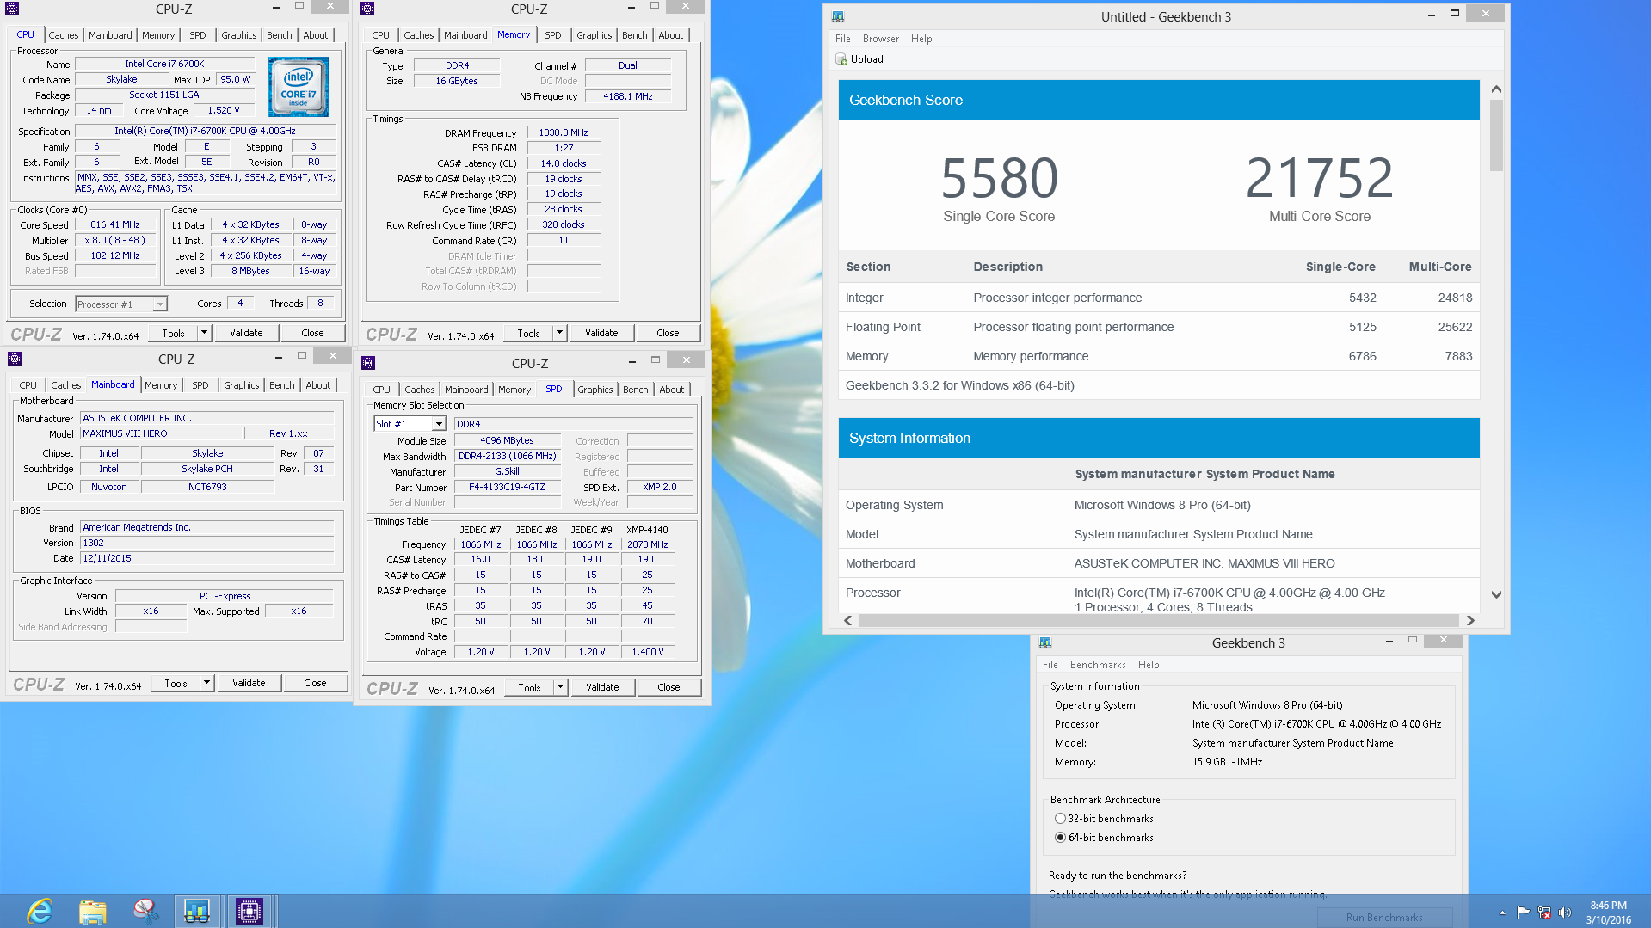The image size is (1651, 928).
Task: Expand Tools dropdown arrow in CPU-Z CPU window
Action: click(204, 333)
